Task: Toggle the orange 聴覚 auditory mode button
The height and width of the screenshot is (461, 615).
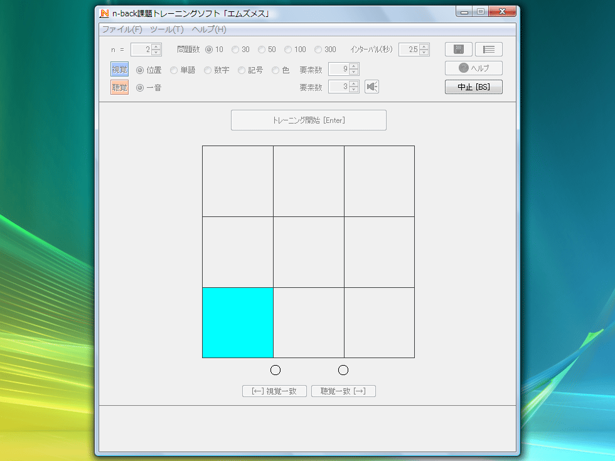Action: coord(119,88)
